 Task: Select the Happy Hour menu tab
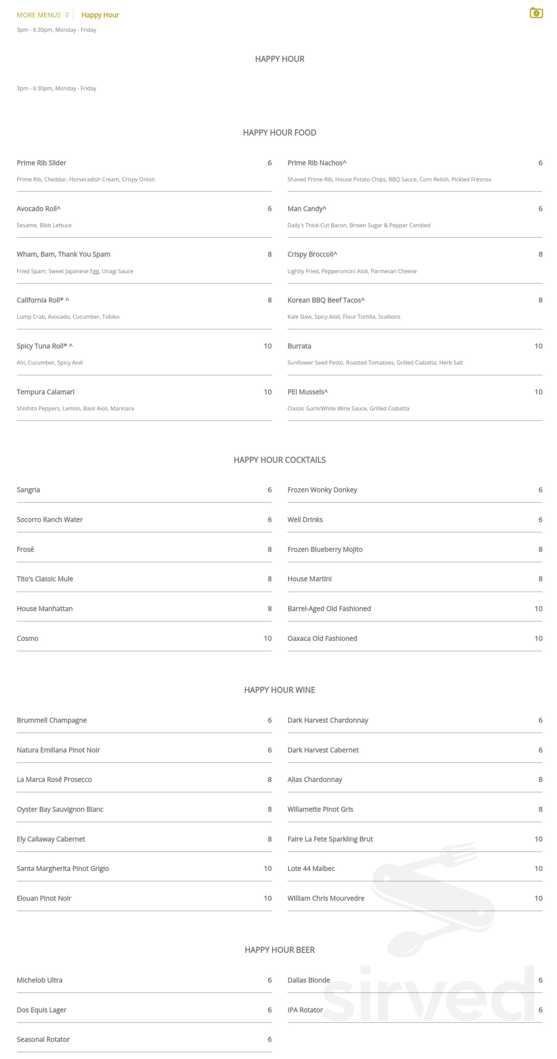pyautogui.click(x=100, y=15)
